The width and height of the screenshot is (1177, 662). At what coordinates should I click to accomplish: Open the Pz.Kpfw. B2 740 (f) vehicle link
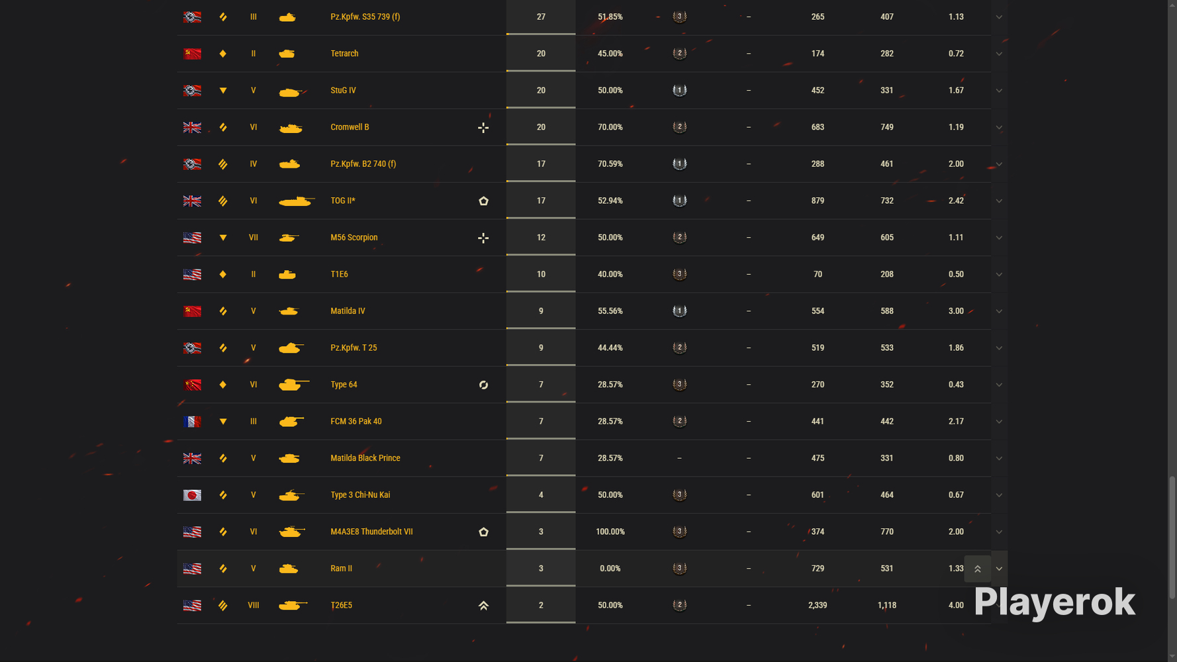tap(363, 164)
